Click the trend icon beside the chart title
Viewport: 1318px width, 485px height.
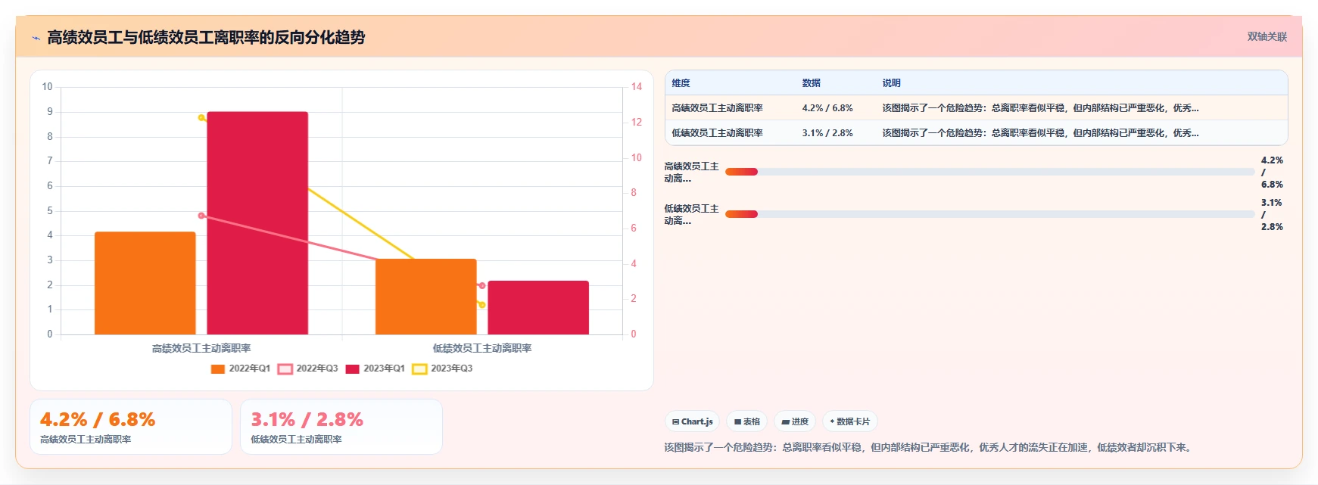tap(36, 38)
